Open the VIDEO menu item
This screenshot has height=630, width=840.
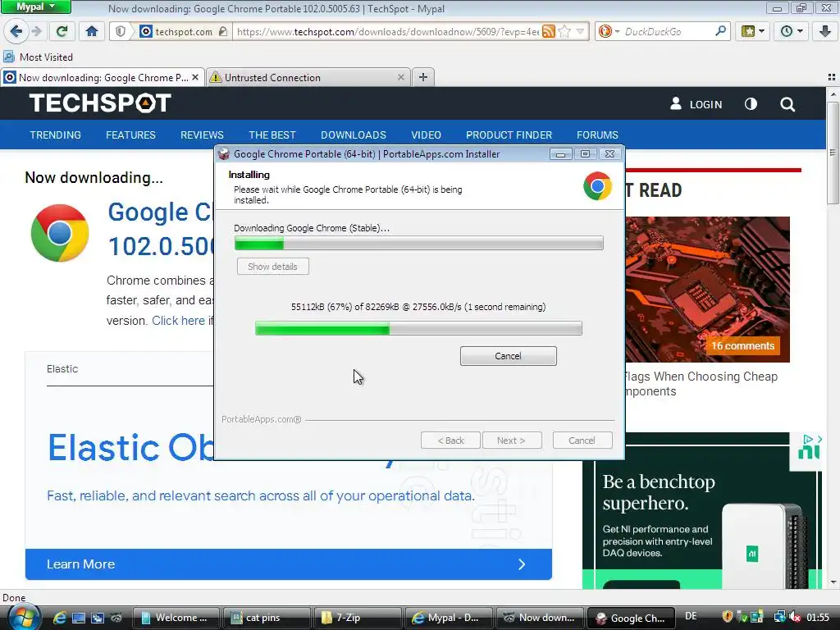426,135
